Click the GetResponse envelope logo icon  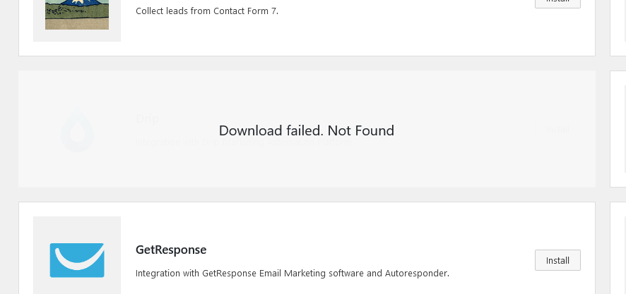77,259
